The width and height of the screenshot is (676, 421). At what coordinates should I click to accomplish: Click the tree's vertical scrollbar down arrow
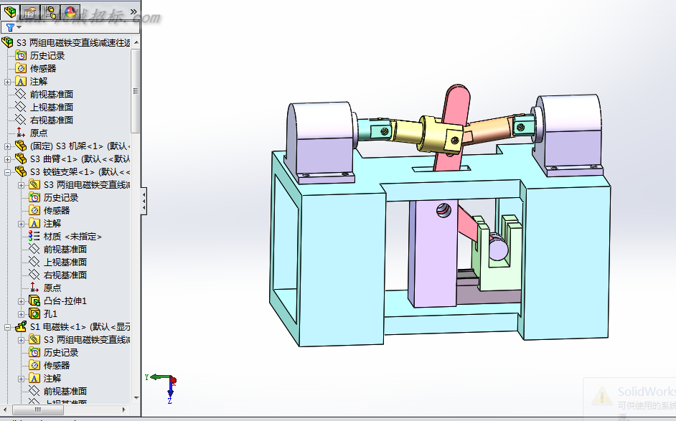[x=136, y=398]
